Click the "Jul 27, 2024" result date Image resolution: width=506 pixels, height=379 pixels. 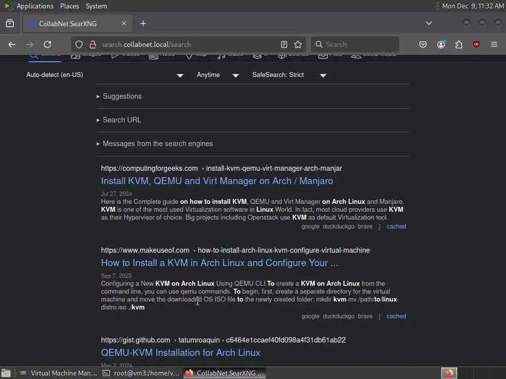116,193
